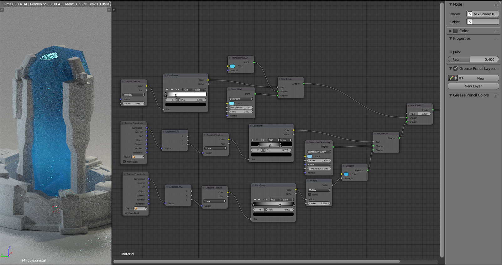Toggle the Clamp checkbox in Multiply node
502x265 pixels.
(310, 195)
